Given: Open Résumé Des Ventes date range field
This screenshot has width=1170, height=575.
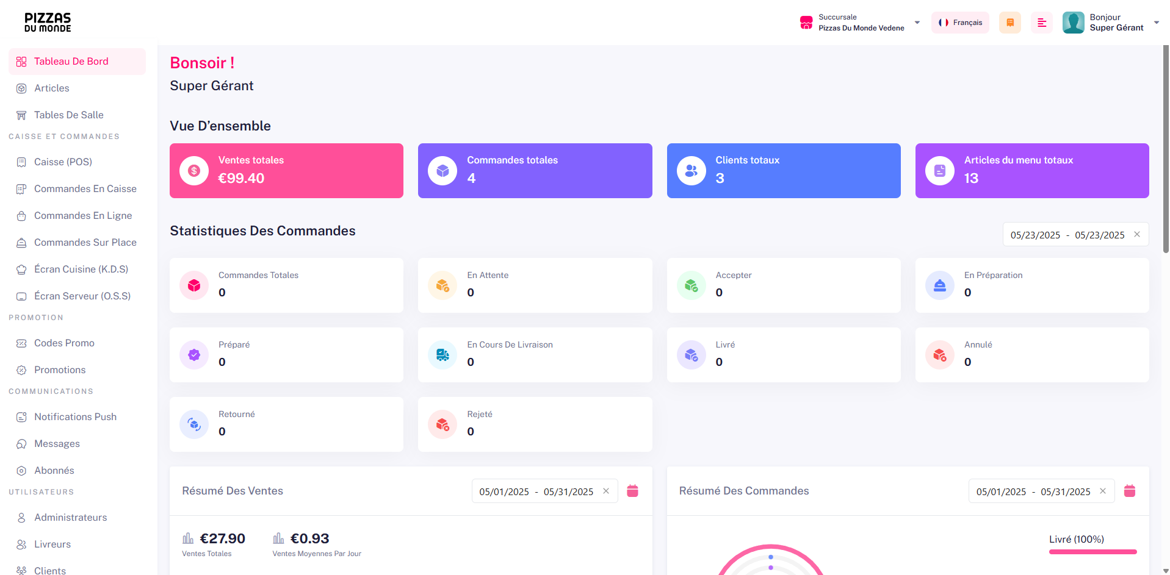Looking at the screenshot, I should click(x=544, y=491).
